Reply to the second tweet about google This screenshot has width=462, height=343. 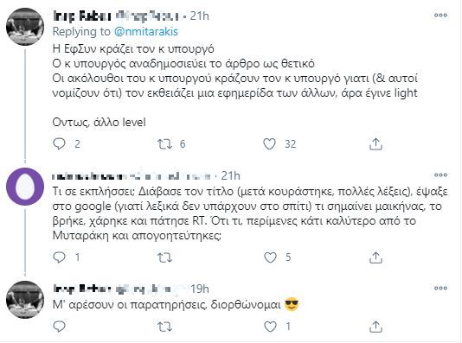click(x=59, y=257)
